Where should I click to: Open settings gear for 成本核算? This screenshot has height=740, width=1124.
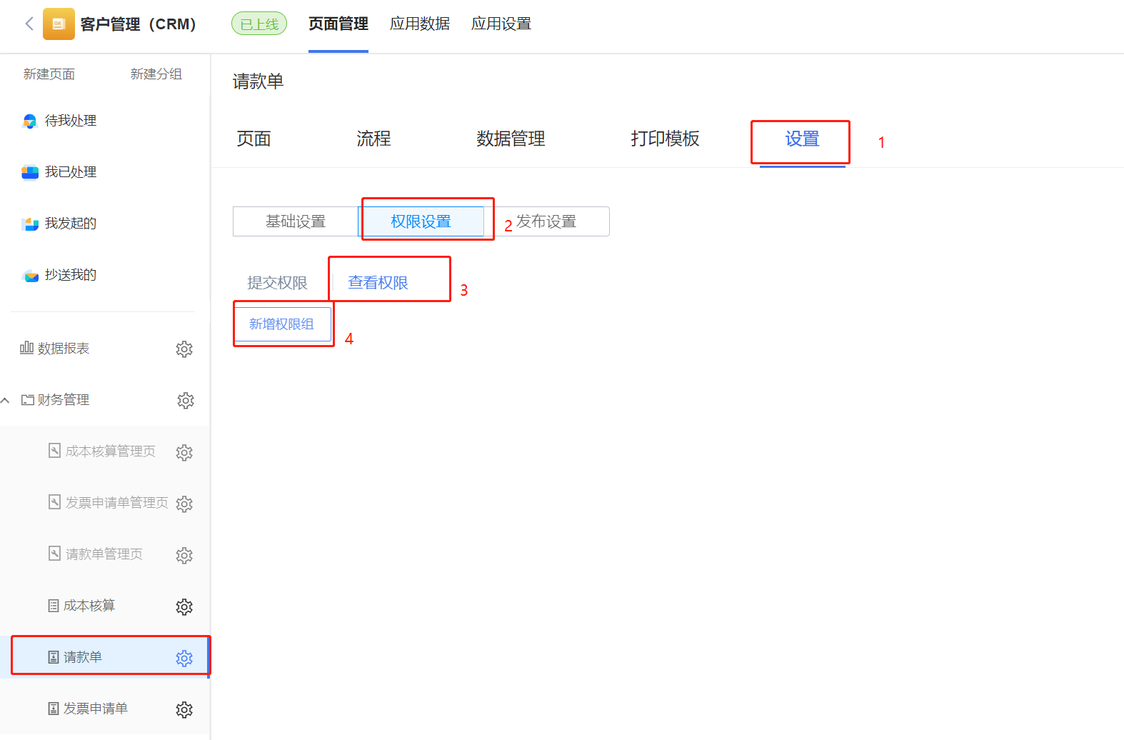tap(184, 606)
